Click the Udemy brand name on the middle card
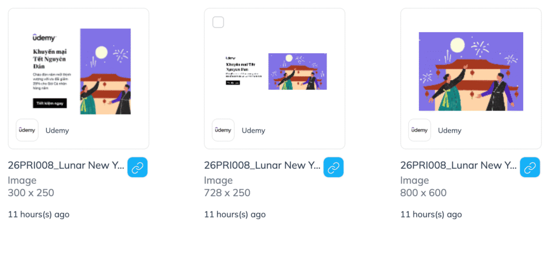This screenshot has height=253, width=550. tap(253, 130)
